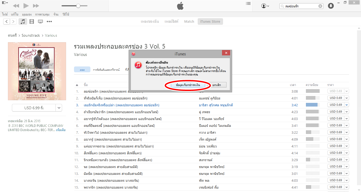Click the artist link มาริสา สุโกศล หนุนภักดี
This screenshot has height=192, width=361.
pyautogui.click(x=216, y=105)
